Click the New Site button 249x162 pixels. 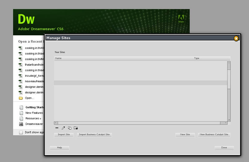185,135
